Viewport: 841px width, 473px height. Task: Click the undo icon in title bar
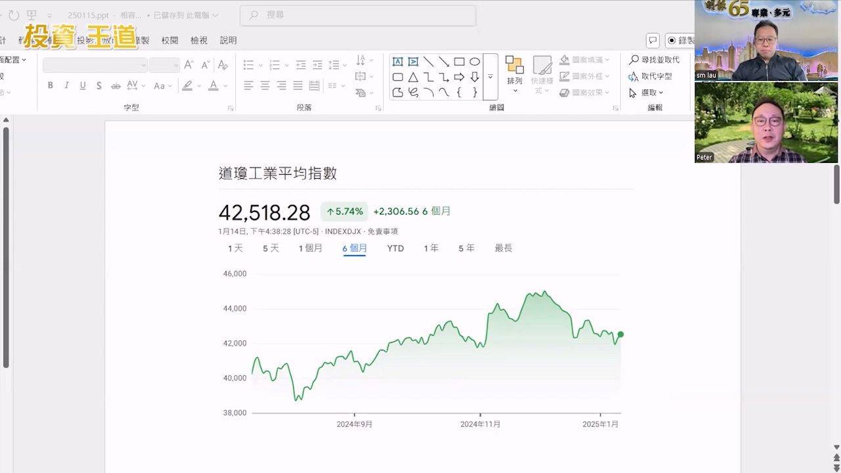point(14,14)
